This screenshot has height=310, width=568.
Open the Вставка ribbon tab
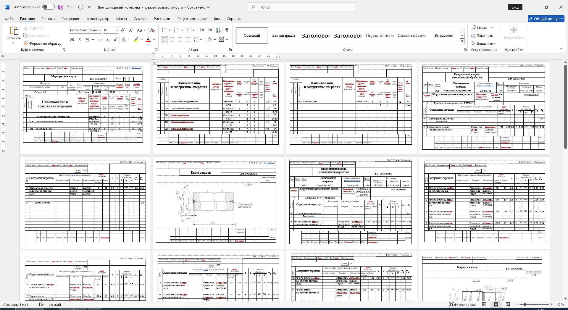(48, 19)
